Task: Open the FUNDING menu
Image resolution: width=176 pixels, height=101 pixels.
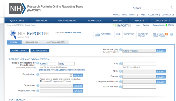Action: tap(118, 21)
